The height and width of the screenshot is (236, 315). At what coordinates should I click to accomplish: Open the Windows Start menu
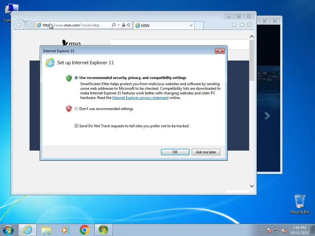click(x=8, y=230)
